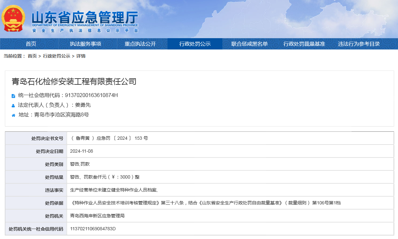Image resolution: width=398 pixels, height=239 pixels.
Task: Click the 山东省应急管理厅 site title
Action: tap(85, 17)
